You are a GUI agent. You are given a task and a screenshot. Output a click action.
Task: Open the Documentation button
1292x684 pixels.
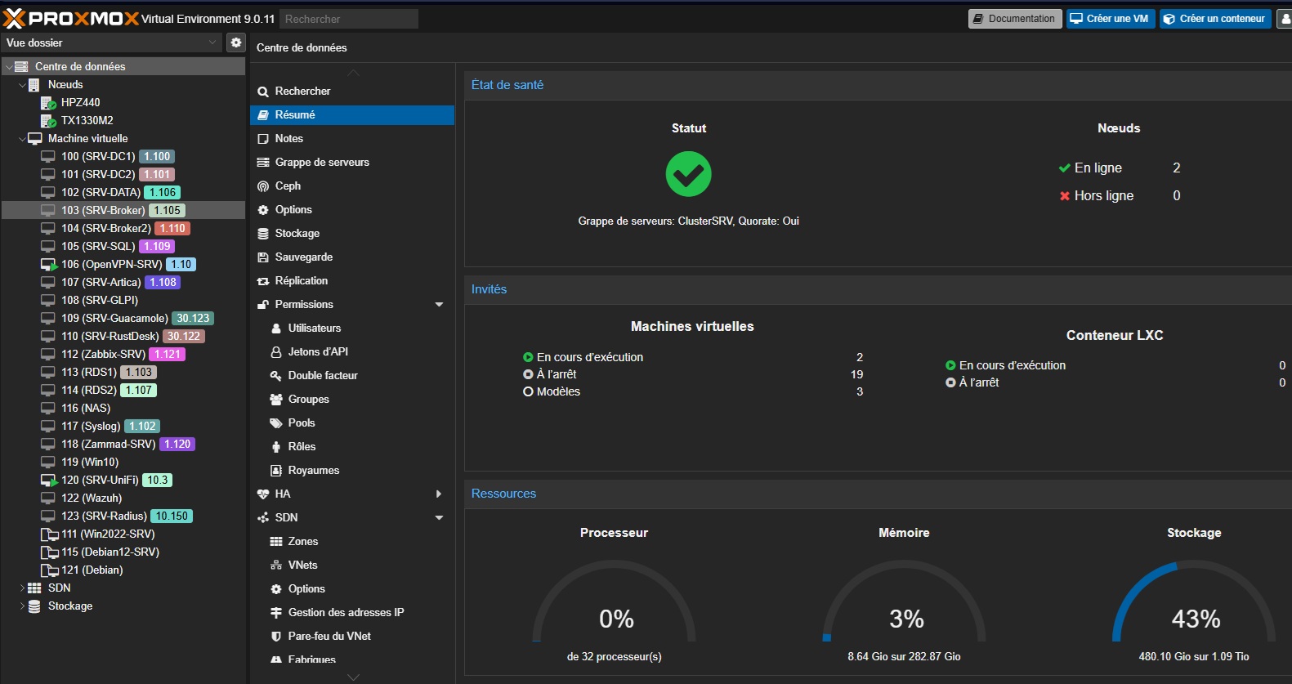click(x=1014, y=19)
